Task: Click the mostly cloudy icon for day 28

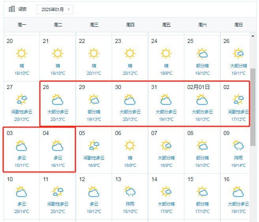Action: click(58, 100)
